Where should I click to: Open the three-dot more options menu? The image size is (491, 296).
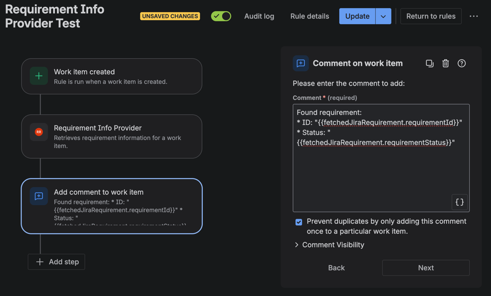point(473,16)
